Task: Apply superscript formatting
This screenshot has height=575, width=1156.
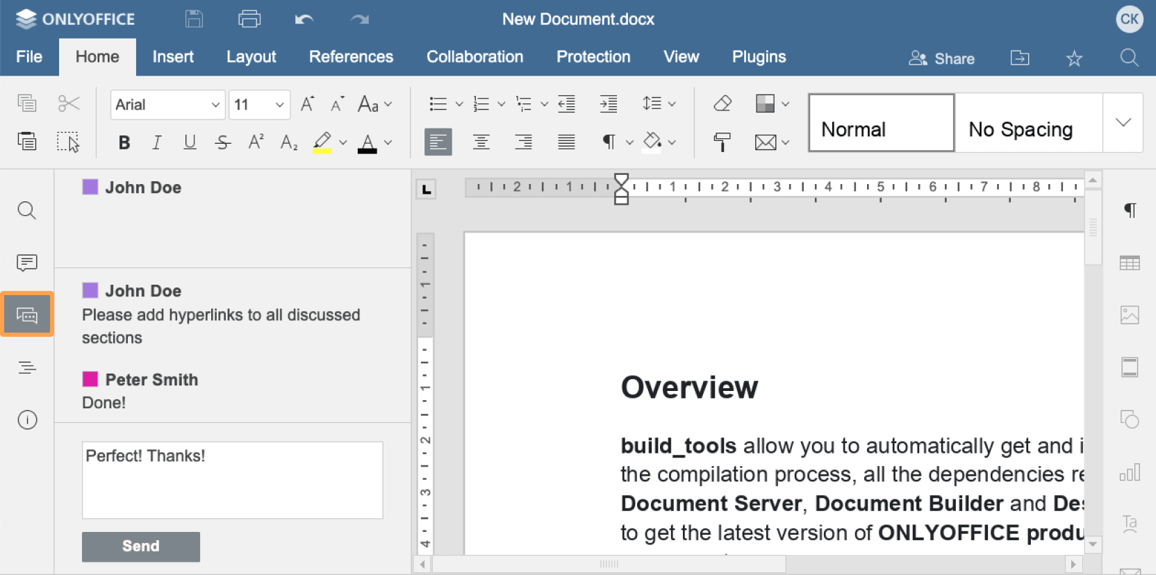Action: pos(256,142)
